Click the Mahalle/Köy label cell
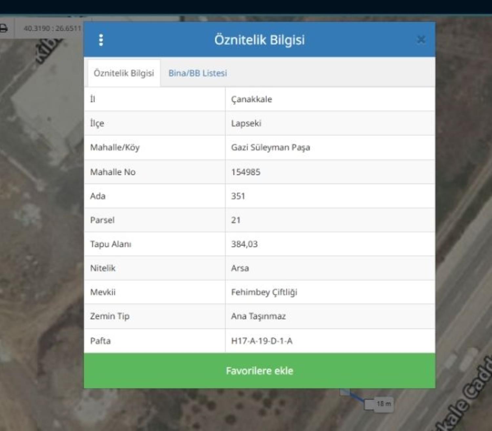 click(x=115, y=147)
